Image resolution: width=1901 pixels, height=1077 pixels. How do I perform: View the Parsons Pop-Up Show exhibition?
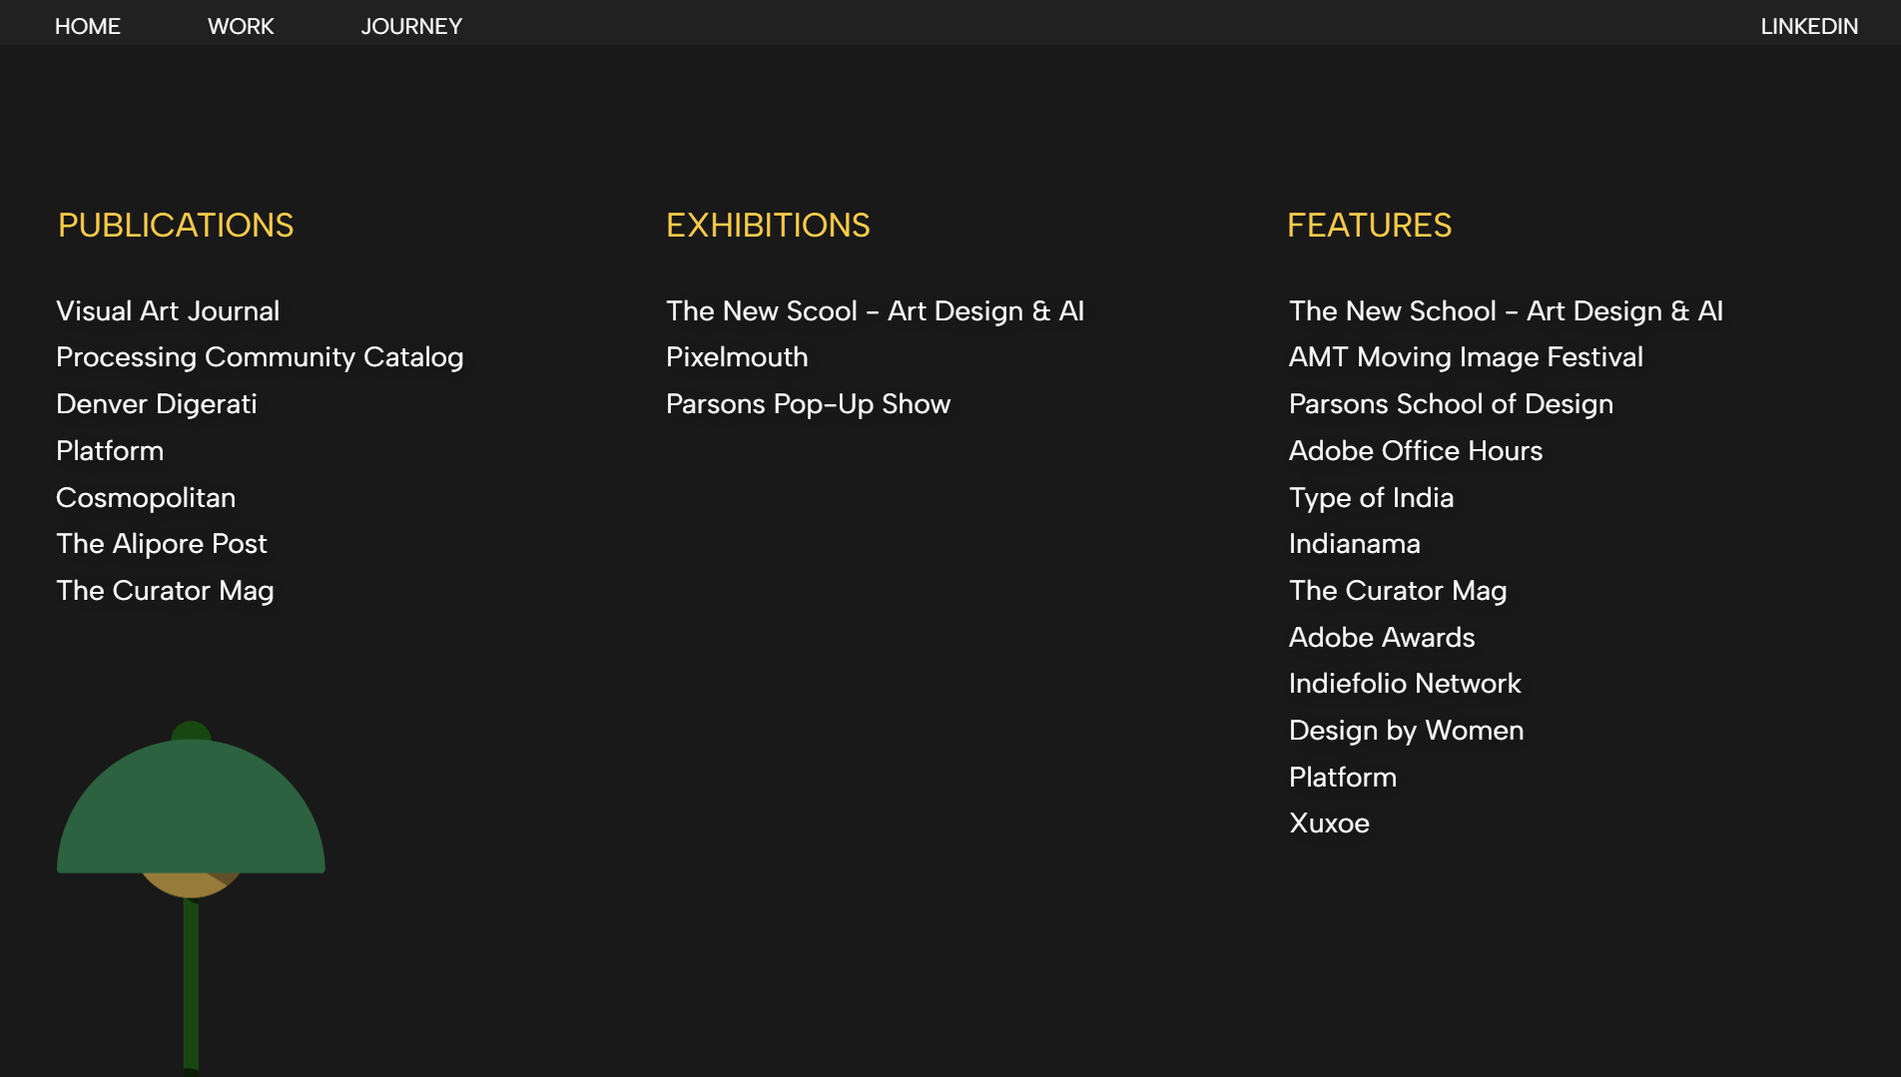point(808,404)
